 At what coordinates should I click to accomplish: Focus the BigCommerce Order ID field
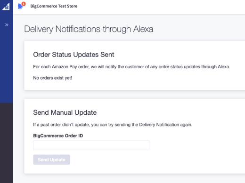pos(91,145)
